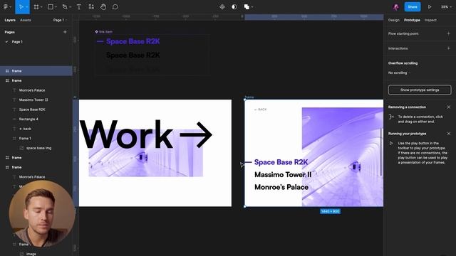Open shape tools dropdown arrow

point(56,7)
